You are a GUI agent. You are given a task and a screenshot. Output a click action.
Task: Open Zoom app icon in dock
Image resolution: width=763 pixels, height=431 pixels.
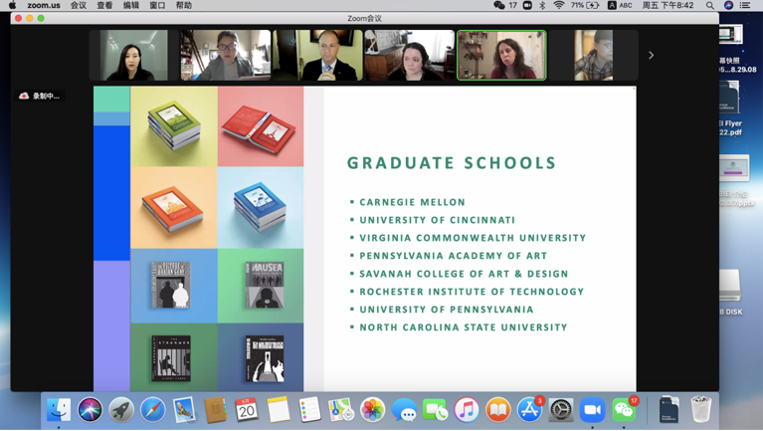[592, 409]
